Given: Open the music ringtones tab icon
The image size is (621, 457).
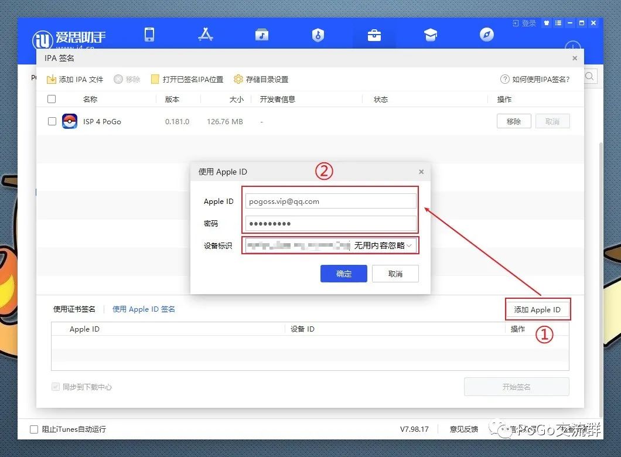Looking at the screenshot, I should point(262,35).
